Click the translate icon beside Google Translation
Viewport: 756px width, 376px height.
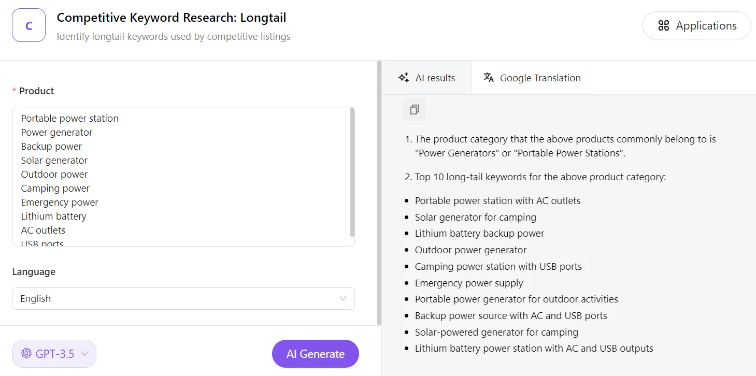pyautogui.click(x=488, y=78)
